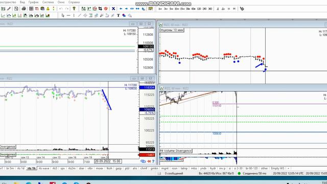This screenshot has height=184, width=327.
Task: Click the TS toolbar icon
Action: tap(3, 9)
